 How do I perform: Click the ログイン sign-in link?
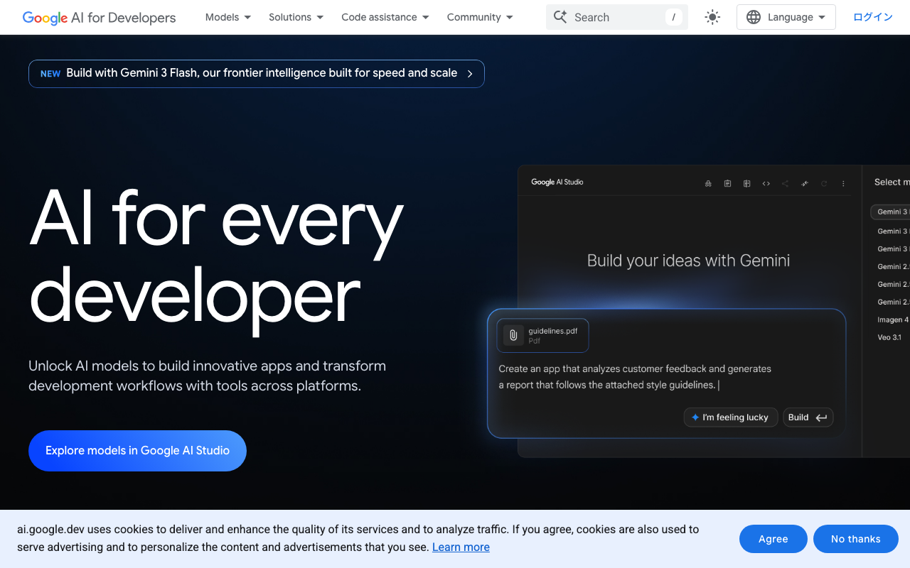(x=872, y=17)
